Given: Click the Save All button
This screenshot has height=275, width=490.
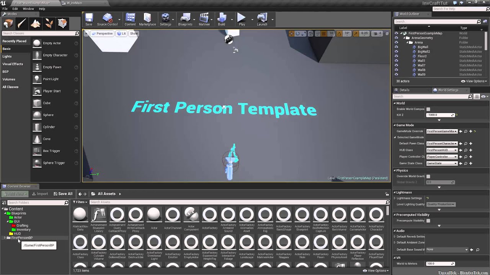Looking at the screenshot, I should 63,194.
